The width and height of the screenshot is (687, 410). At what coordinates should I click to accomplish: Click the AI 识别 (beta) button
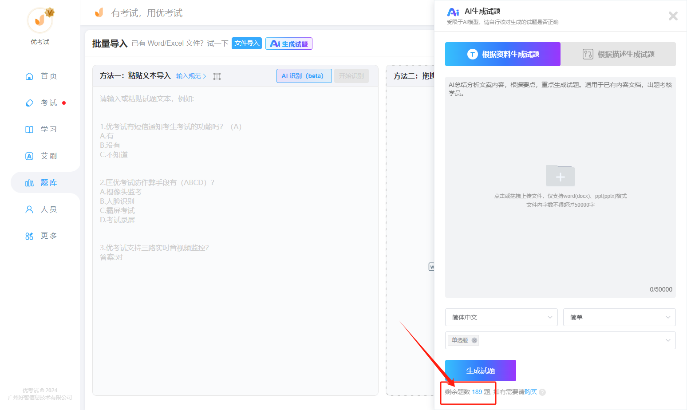click(304, 76)
